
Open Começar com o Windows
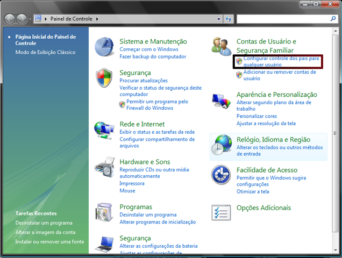point(149,49)
